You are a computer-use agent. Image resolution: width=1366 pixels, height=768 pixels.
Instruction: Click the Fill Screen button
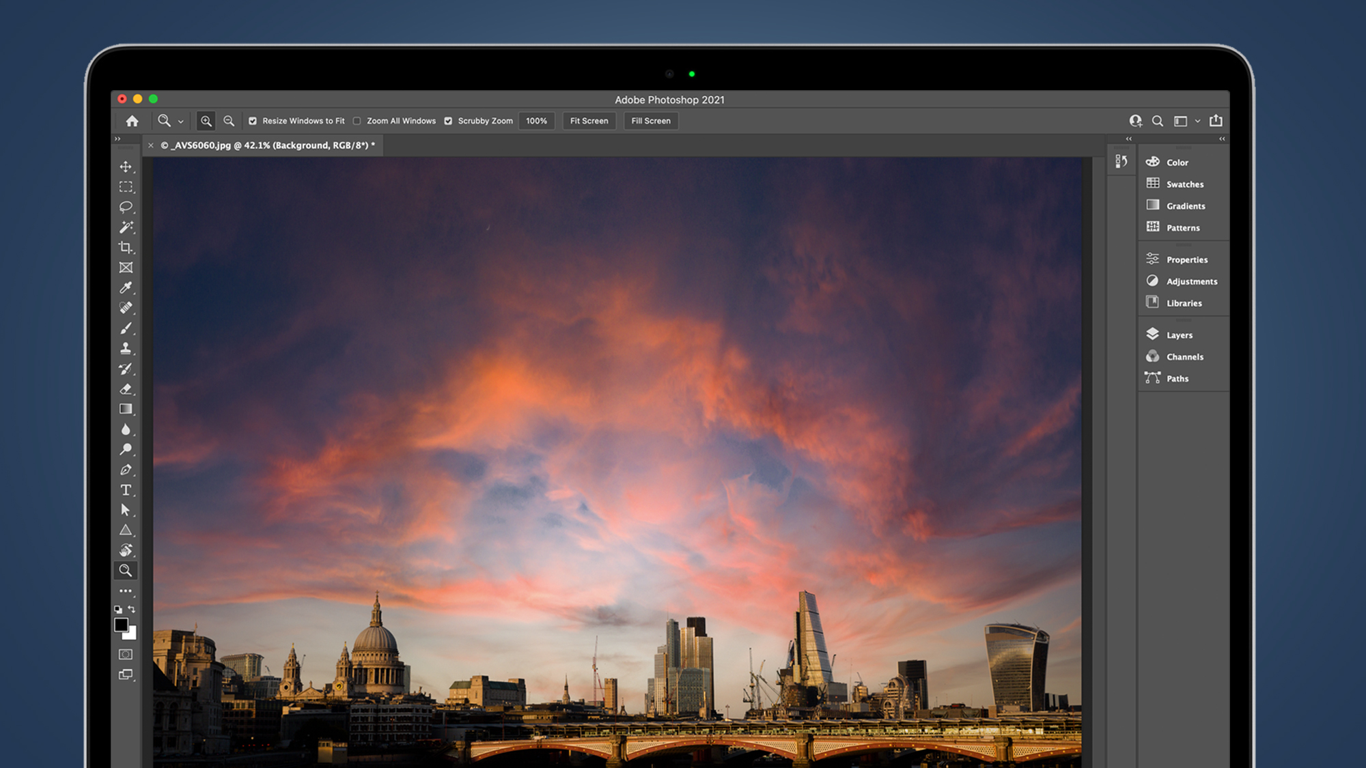[651, 121]
